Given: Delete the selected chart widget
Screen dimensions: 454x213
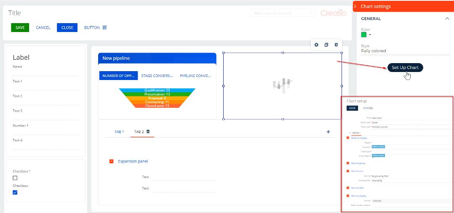Looking at the screenshot, I should coord(336,45).
